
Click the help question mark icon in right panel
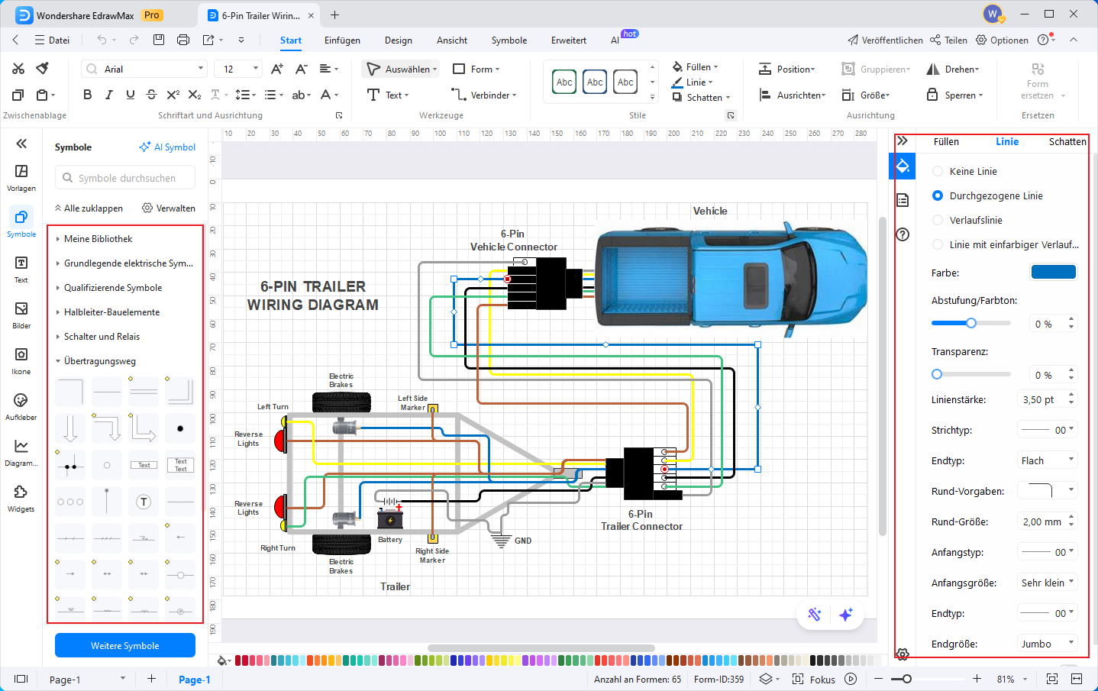(903, 234)
